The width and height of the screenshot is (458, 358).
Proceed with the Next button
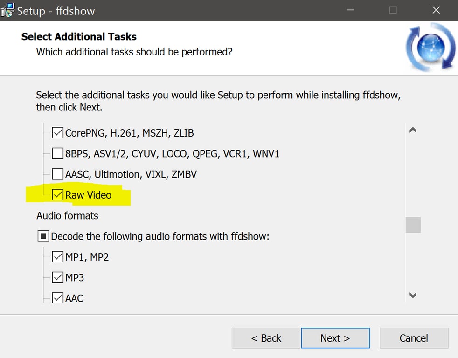click(335, 338)
